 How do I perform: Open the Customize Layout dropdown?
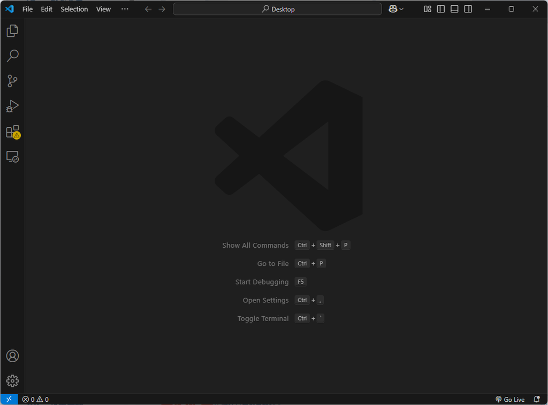427,9
